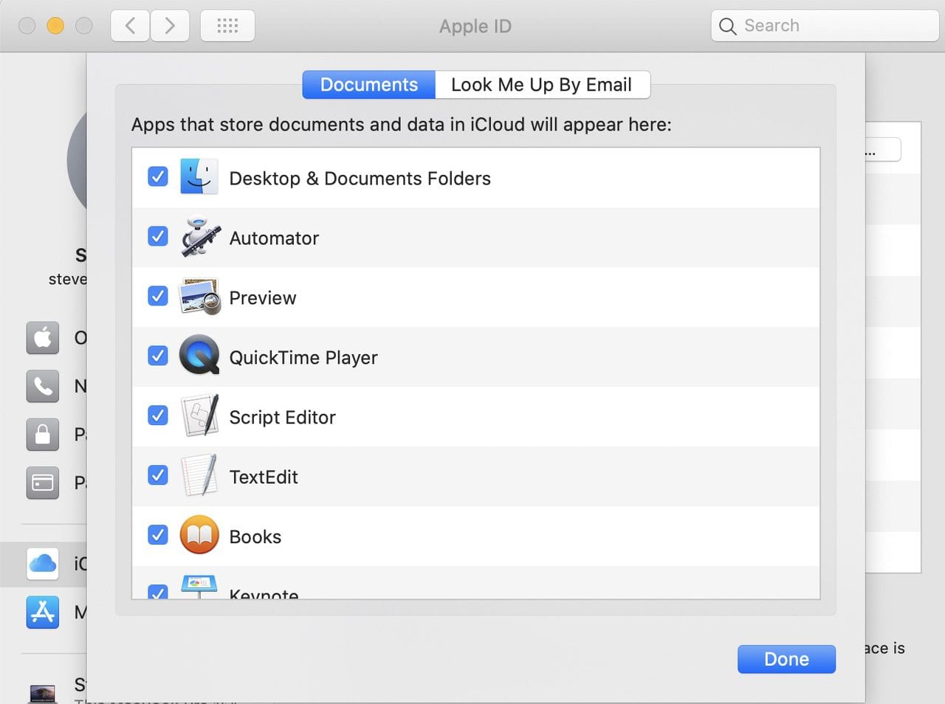Click the Finder icon for Desktop & Documents

pos(199,177)
